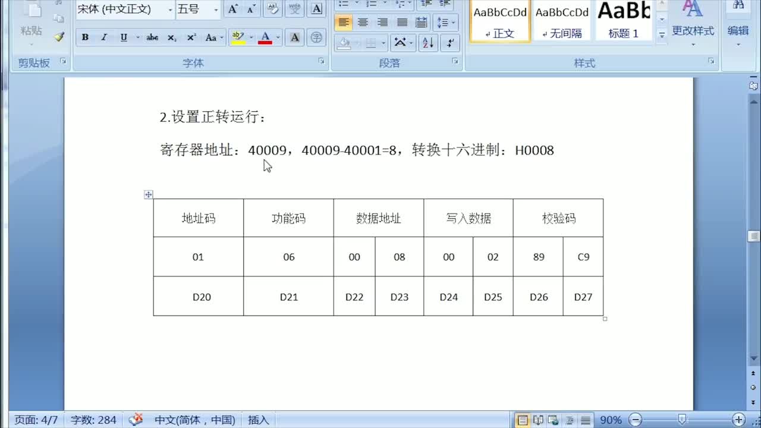
Task: Click the Shrink Font button
Action: click(251, 9)
